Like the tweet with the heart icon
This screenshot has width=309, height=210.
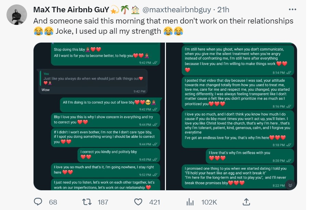(x=138, y=202)
